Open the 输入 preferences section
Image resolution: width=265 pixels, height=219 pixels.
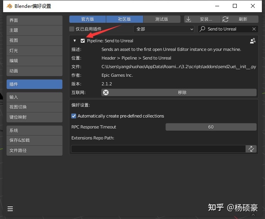click(34, 97)
